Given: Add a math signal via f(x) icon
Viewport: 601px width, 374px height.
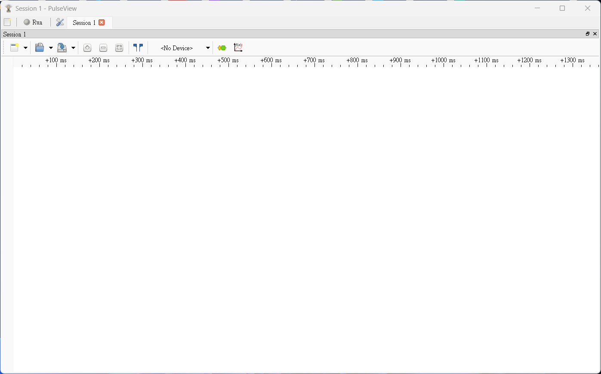Looking at the screenshot, I should (x=238, y=48).
